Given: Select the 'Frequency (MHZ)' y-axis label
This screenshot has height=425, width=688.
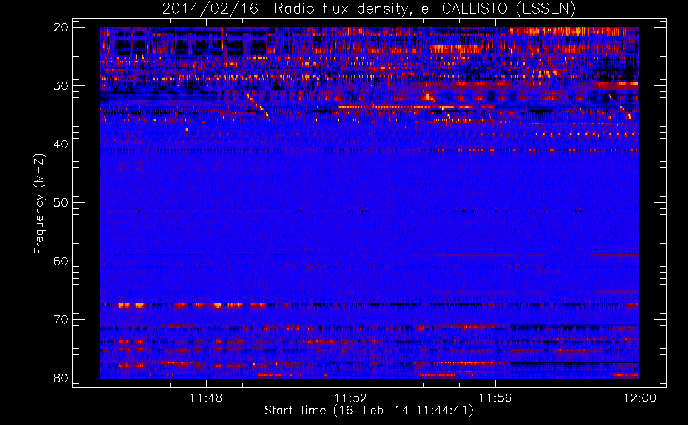Looking at the screenshot, I should 39,203.
